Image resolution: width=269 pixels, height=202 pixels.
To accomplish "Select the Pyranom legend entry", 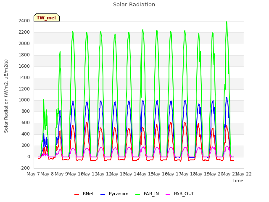I will click(x=114, y=194).
